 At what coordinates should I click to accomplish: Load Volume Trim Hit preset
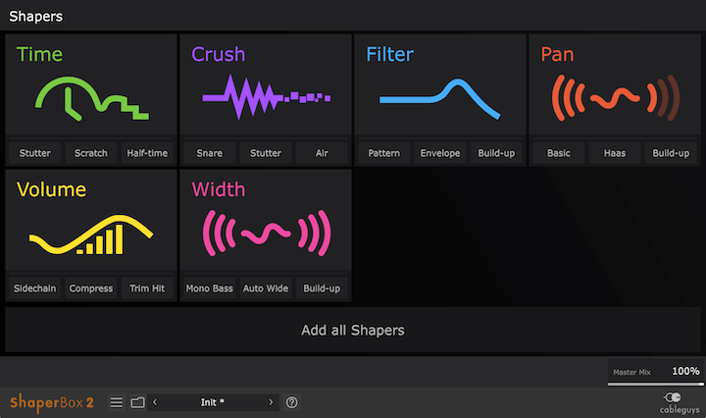(147, 288)
